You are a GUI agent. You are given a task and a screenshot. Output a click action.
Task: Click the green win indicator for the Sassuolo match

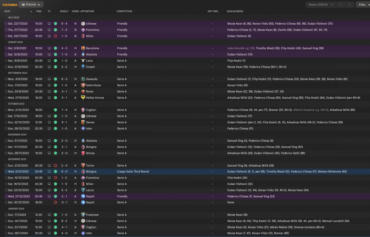pos(55,79)
